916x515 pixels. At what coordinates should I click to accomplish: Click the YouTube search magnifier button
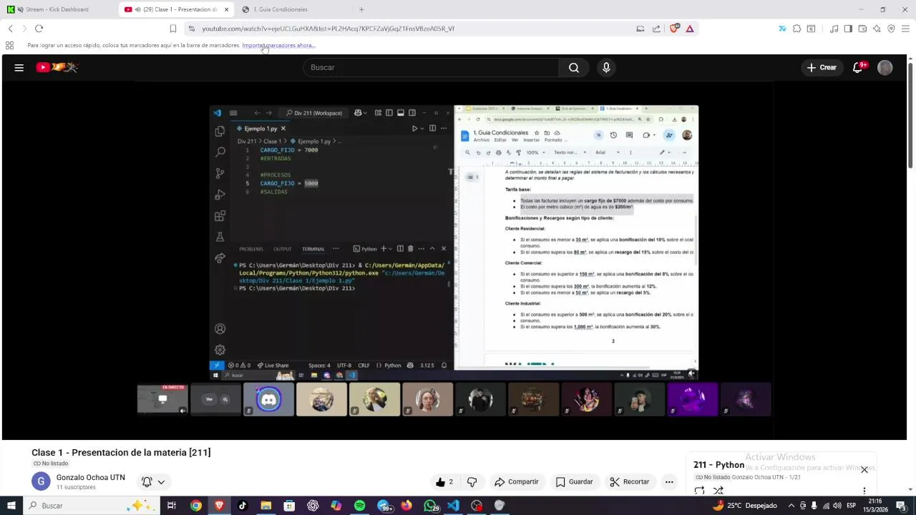574,67
